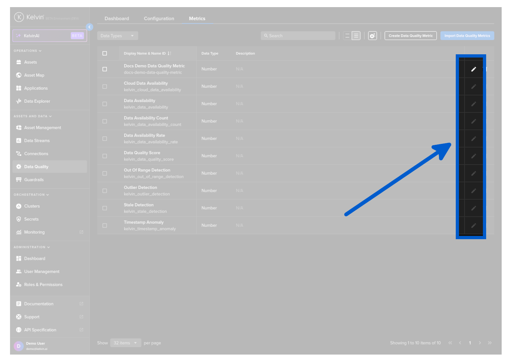
Task: Click the Search input field
Action: [x=298, y=36]
